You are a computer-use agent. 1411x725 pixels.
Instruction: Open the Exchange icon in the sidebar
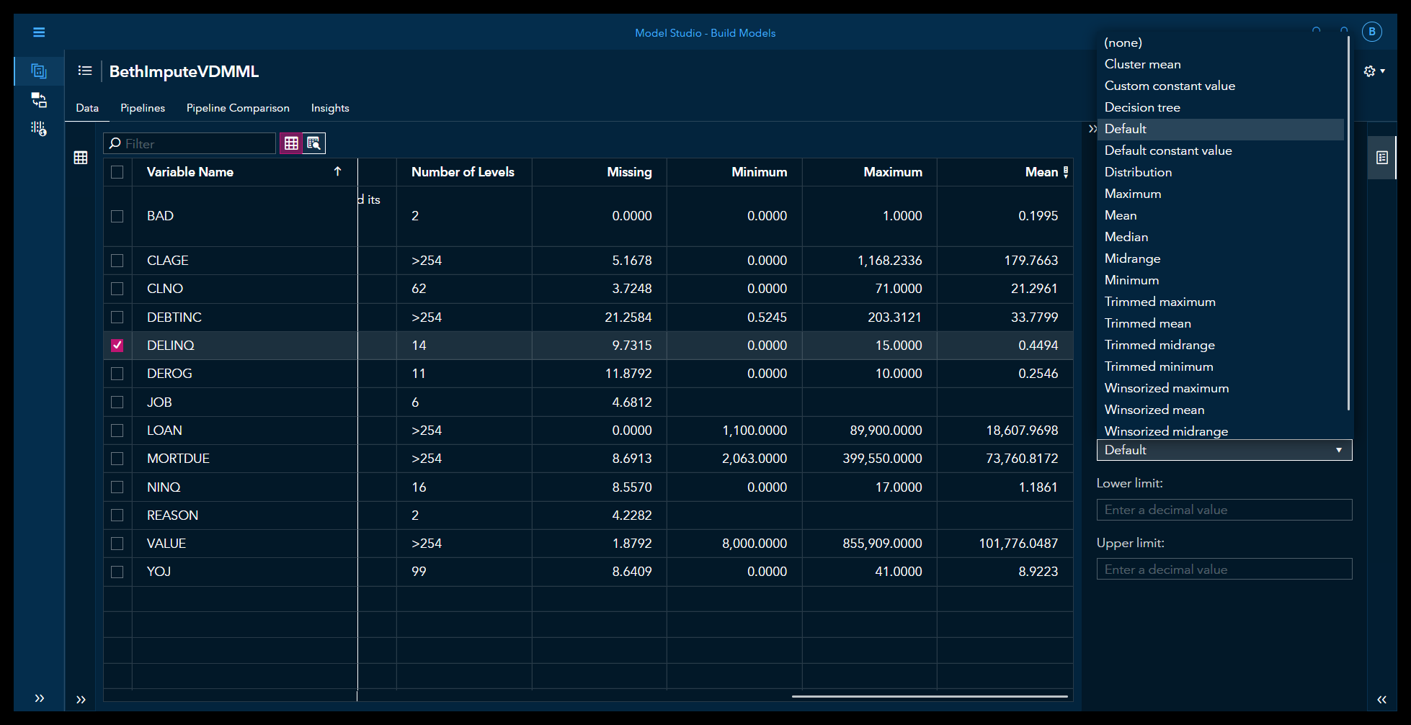tap(38, 100)
